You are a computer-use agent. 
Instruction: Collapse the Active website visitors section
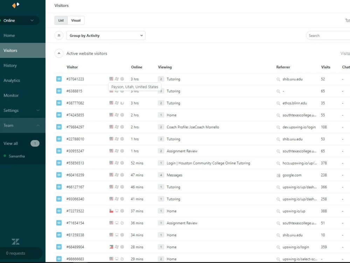(59, 53)
